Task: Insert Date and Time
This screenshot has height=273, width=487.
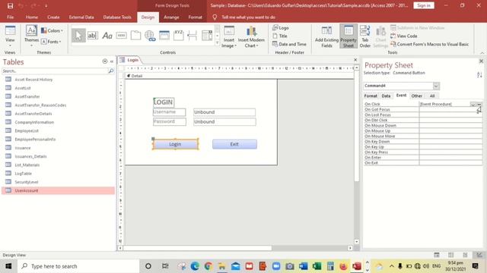Action: (289, 44)
